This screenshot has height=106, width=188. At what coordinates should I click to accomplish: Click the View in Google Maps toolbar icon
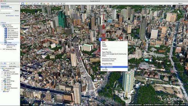pyautogui.click(x=64, y=4)
